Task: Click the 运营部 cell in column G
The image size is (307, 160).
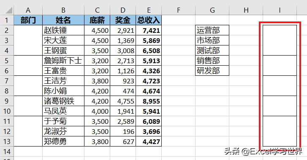Action: click(x=212, y=30)
